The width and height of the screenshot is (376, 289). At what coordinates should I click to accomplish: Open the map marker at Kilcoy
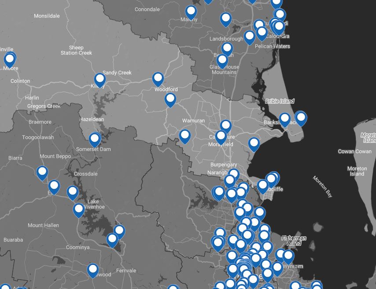click(x=100, y=80)
